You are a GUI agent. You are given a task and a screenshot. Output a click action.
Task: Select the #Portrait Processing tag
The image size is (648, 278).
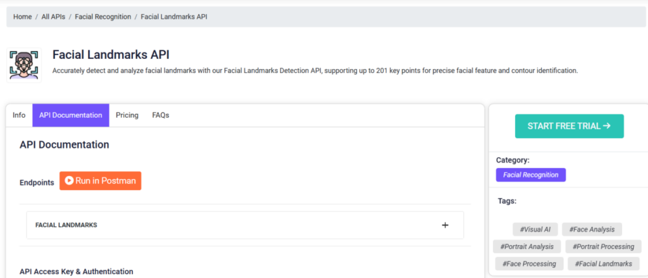click(603, 246)
